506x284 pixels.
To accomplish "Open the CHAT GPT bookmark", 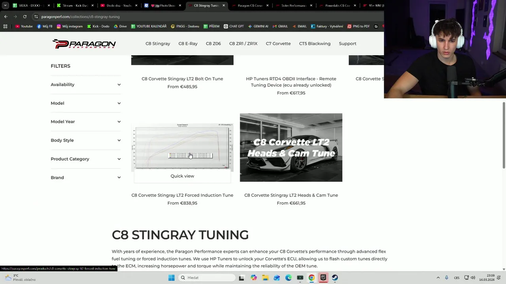I will [x=234, y=26].
